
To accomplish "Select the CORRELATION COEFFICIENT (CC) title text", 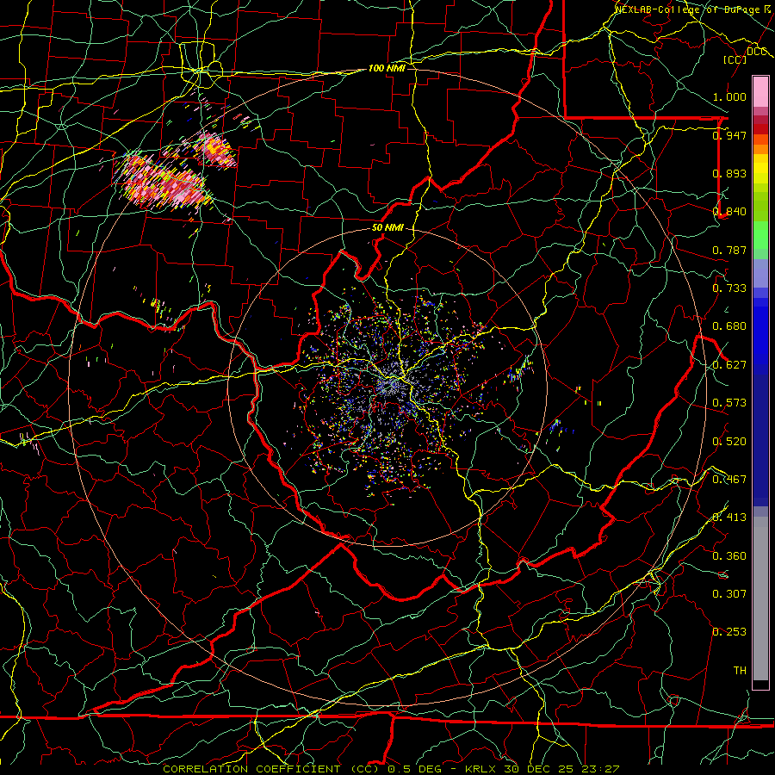I will (271, 769).
